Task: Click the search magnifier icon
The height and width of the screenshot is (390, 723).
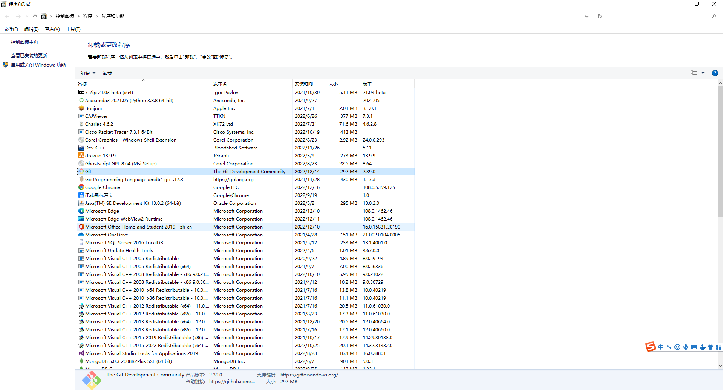Action: click(x=714, y=16)
